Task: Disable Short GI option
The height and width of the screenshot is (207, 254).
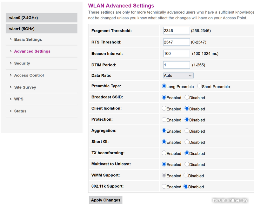Action: (x=187, y=142)
